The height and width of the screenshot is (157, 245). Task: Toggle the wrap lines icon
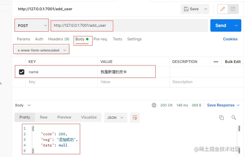pos(135,118)
